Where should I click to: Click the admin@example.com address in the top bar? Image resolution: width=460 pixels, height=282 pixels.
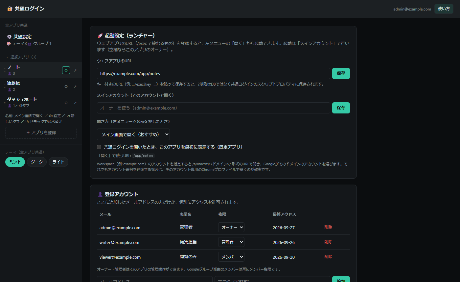click(412, 9)
